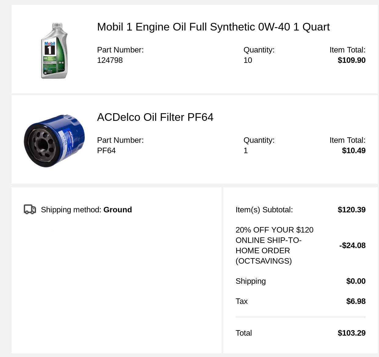
Task: Click the ACDelco oil filter image
Action: (54, 141)
